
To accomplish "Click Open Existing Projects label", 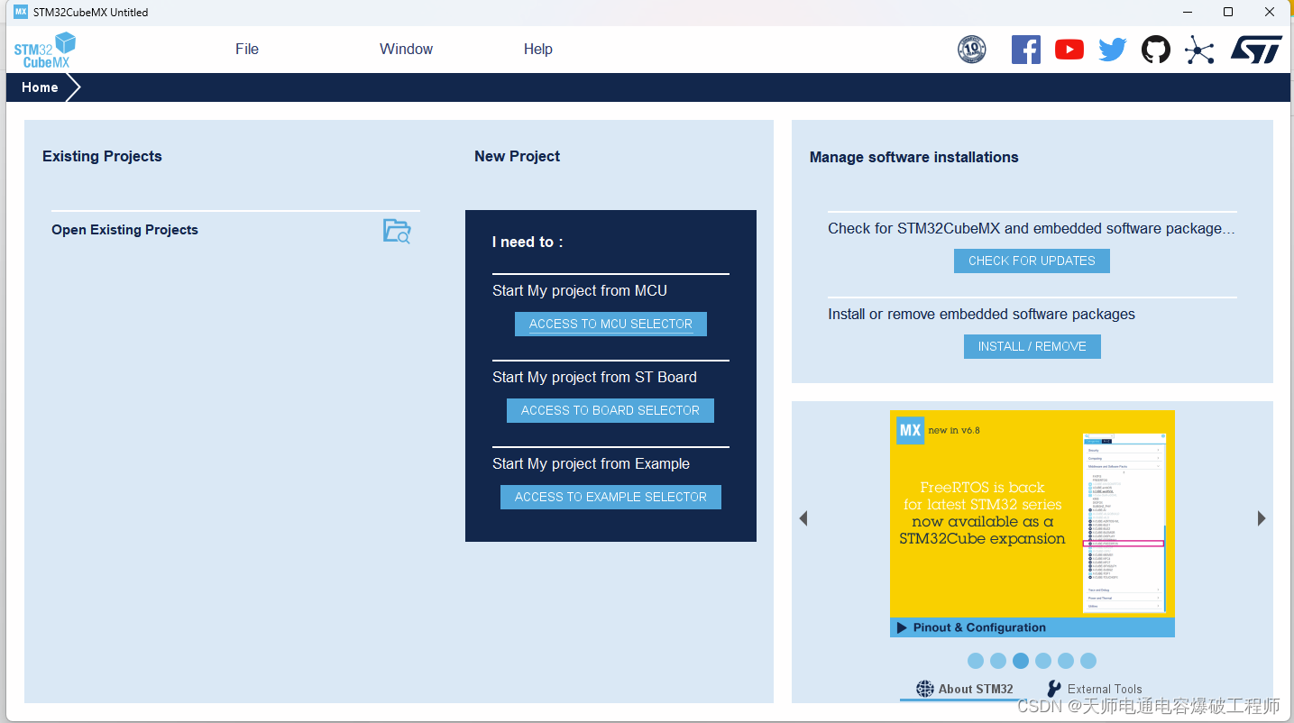I will [124, 230].
